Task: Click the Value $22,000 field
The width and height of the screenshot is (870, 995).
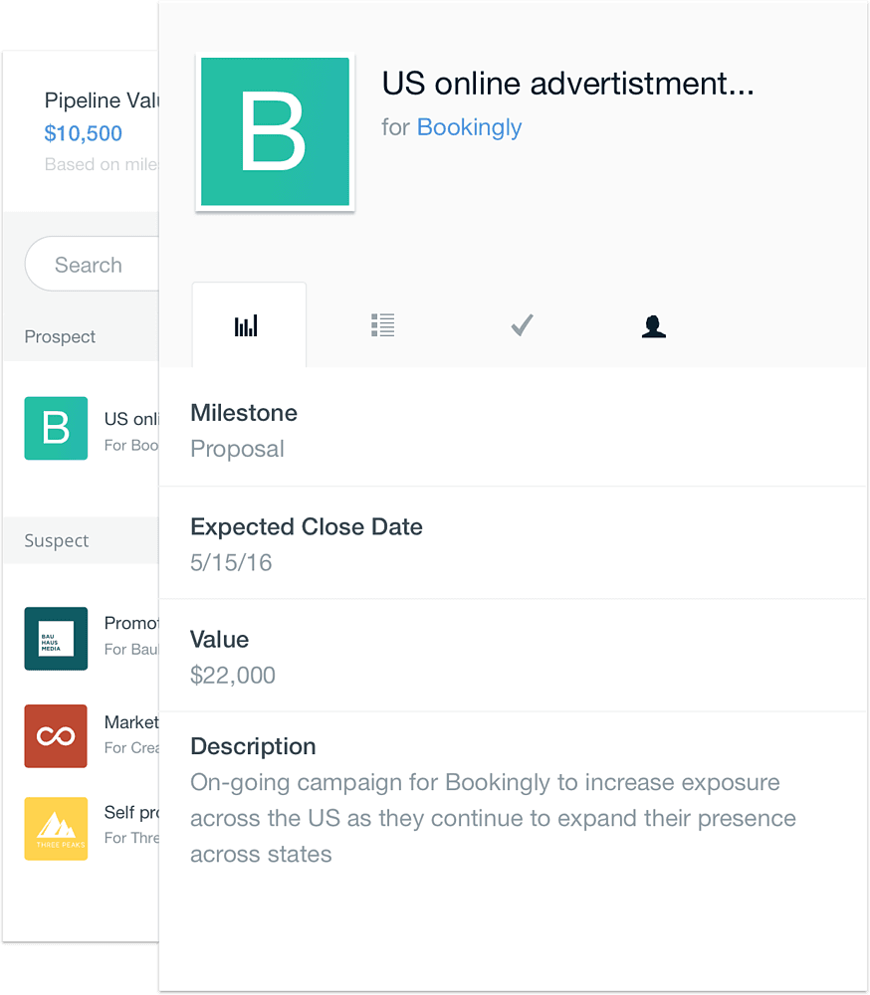Action: tap(233, 675)
